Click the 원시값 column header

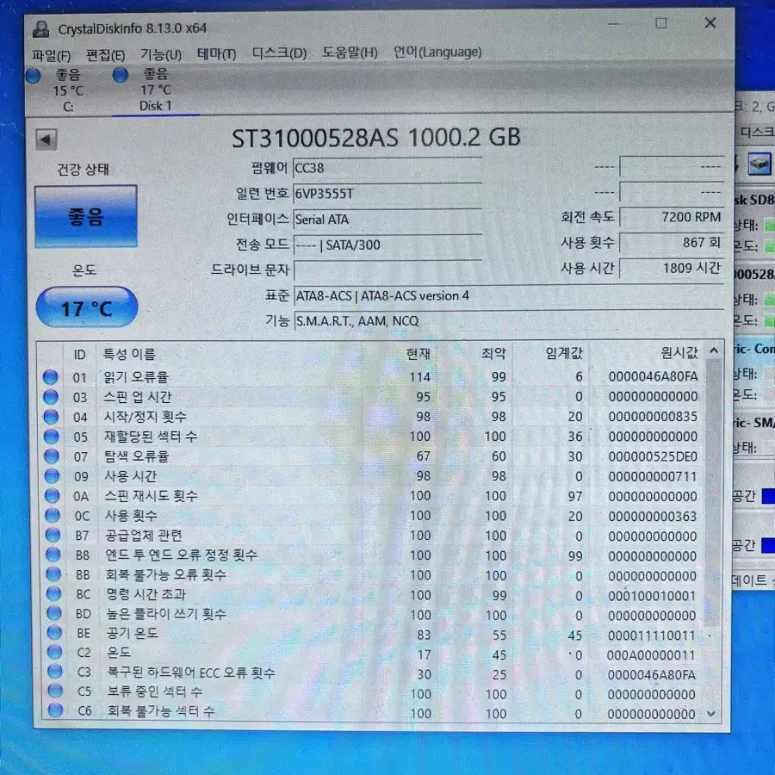pyautogui.click(x=679, y=352)
